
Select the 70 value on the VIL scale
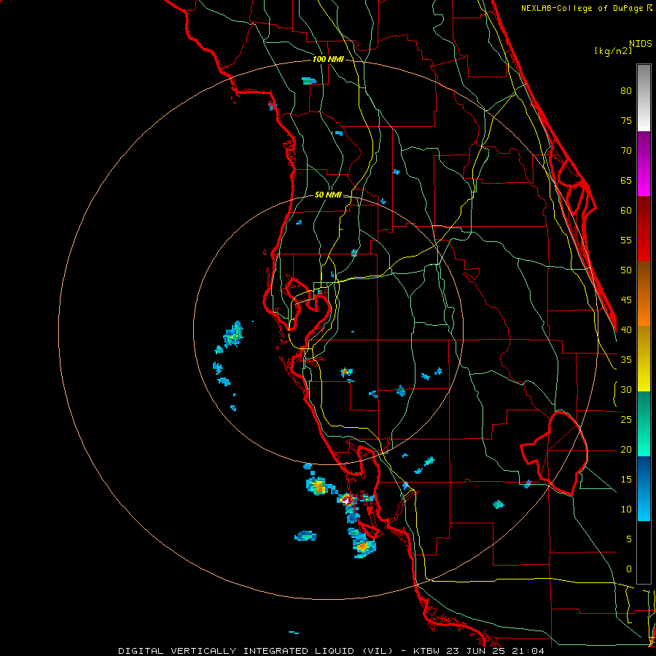(x=626, y=151)
